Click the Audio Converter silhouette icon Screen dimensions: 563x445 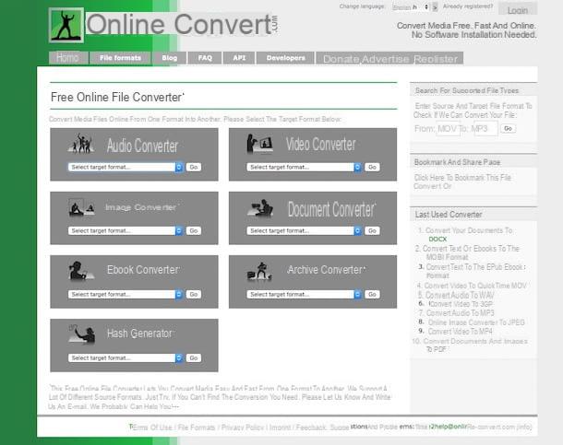point(81,144)
